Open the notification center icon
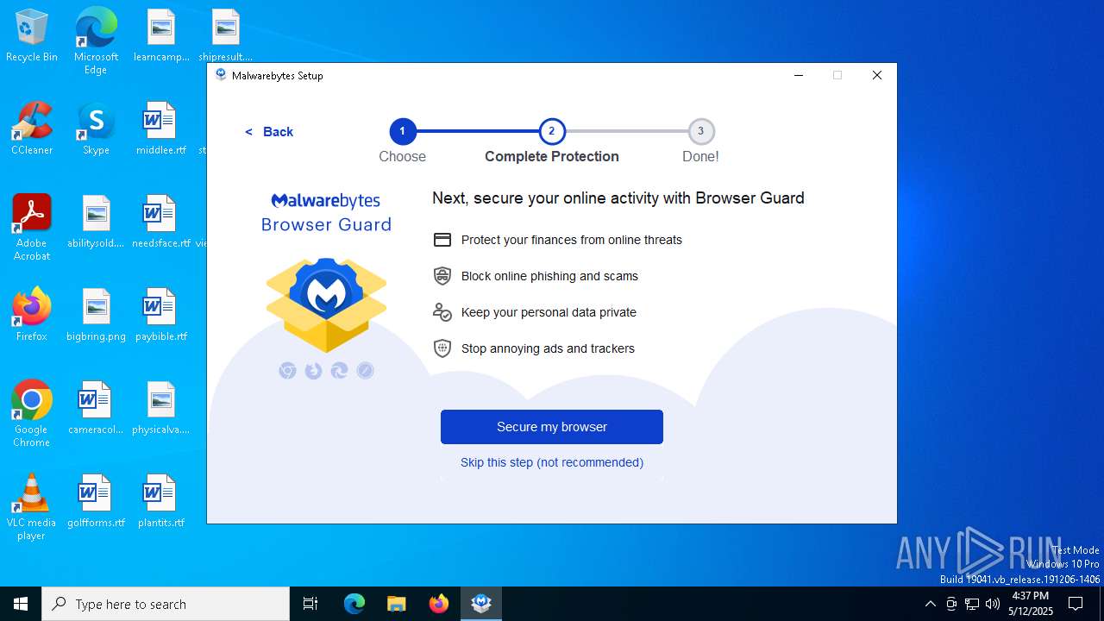Image resolution: width=1104 pixels, height=621 pixels. (x=1076, y=604)
